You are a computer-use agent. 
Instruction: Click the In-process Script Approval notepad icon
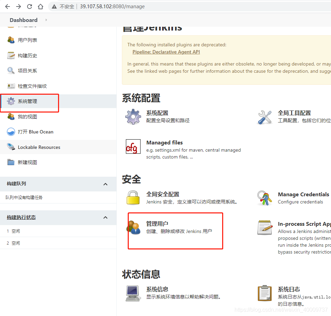tap(265, 227)
